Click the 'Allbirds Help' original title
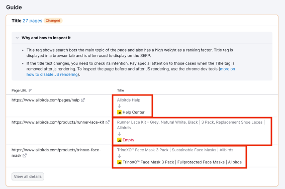Screen dimensions: 285x189 pyautogui.click(x=129, y=100)
